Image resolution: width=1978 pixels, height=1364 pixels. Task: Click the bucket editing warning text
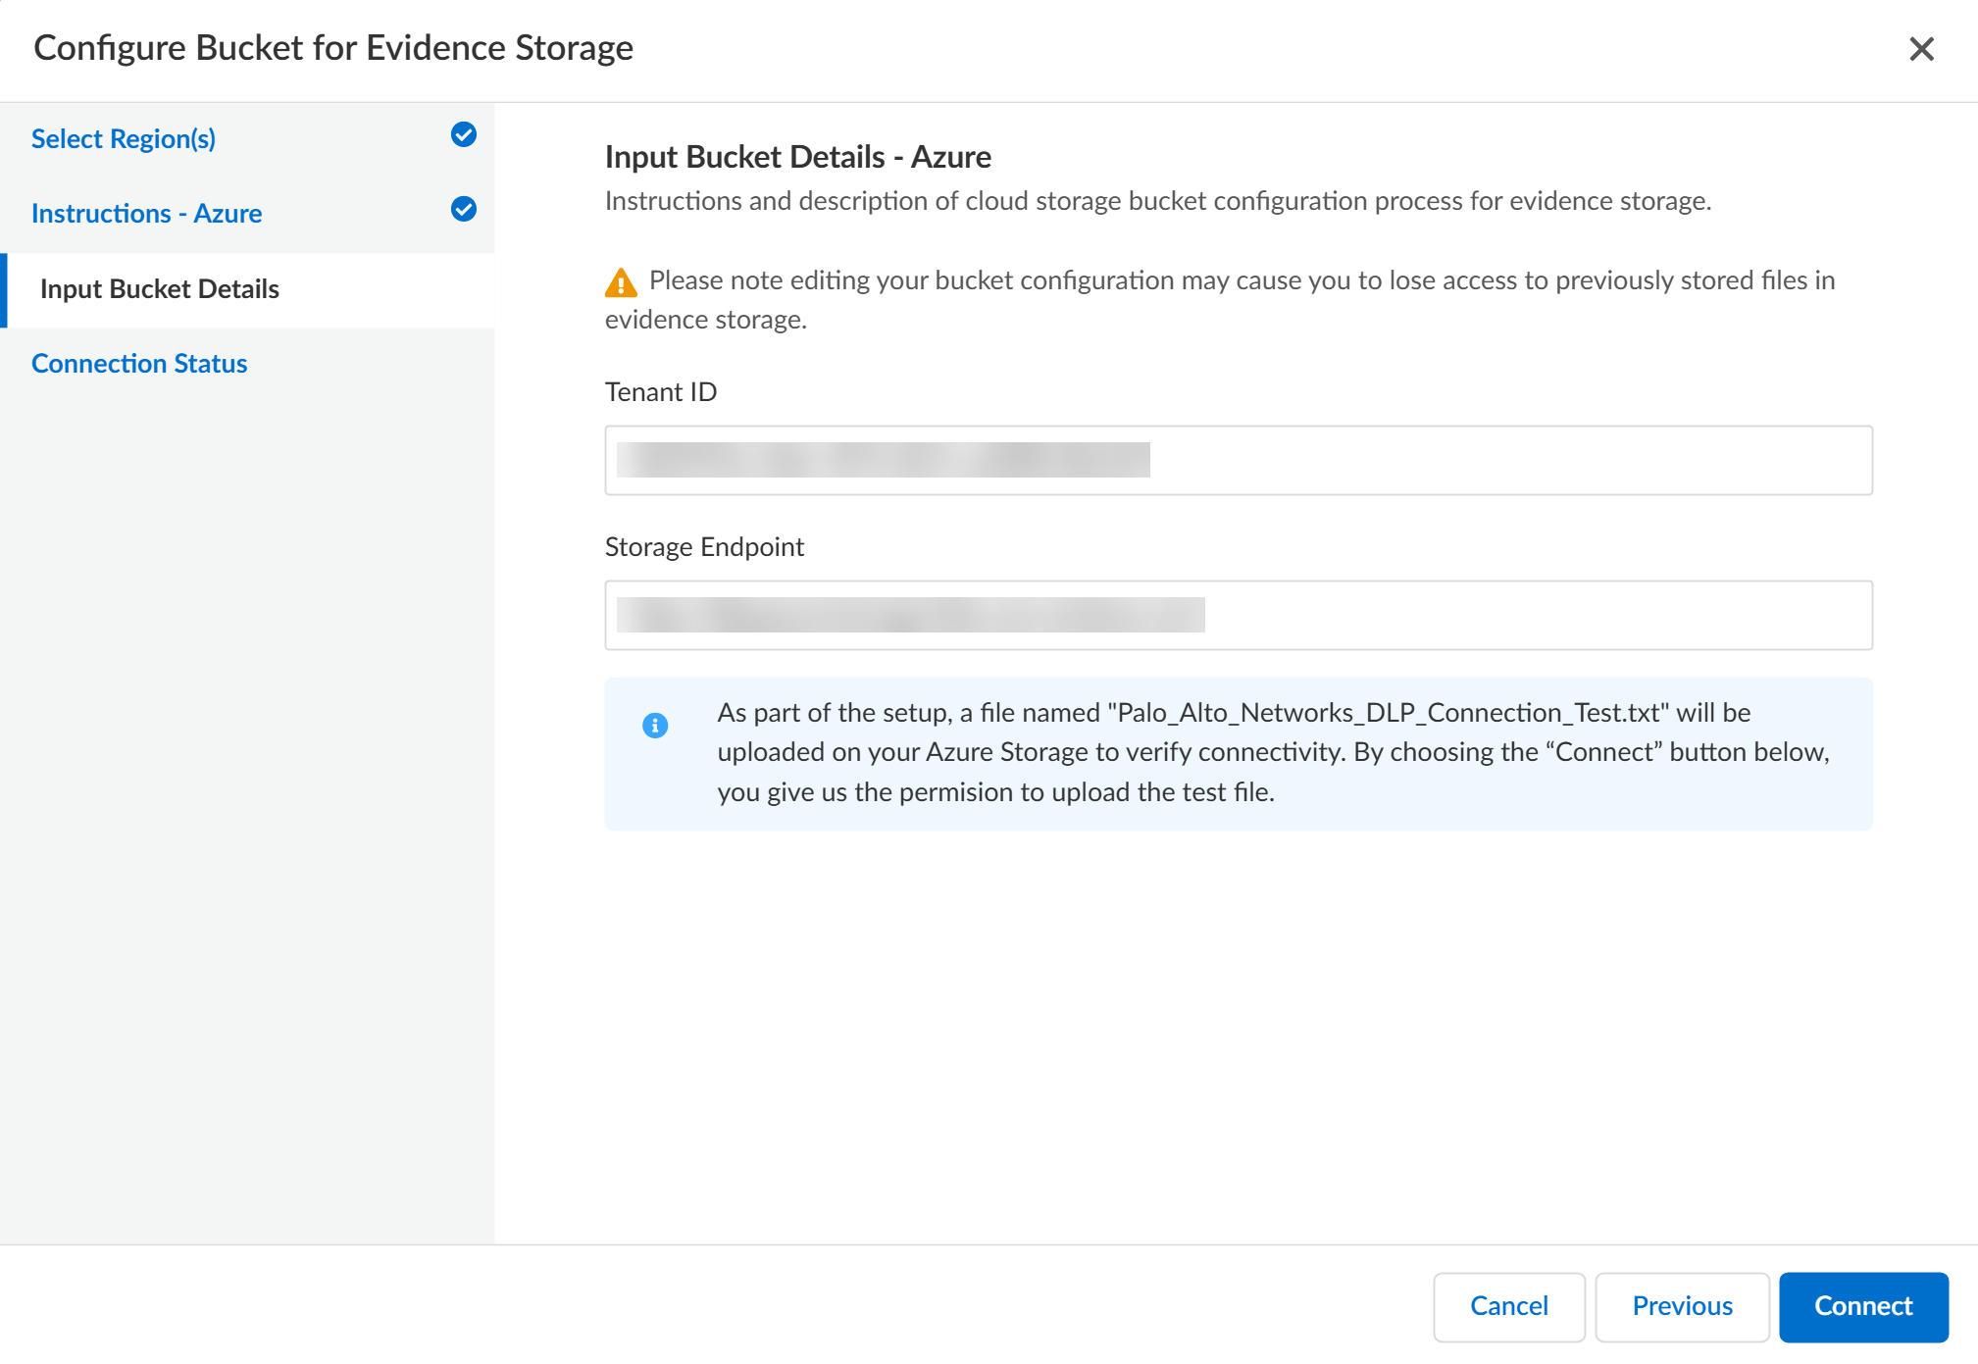coord(1241,281)
